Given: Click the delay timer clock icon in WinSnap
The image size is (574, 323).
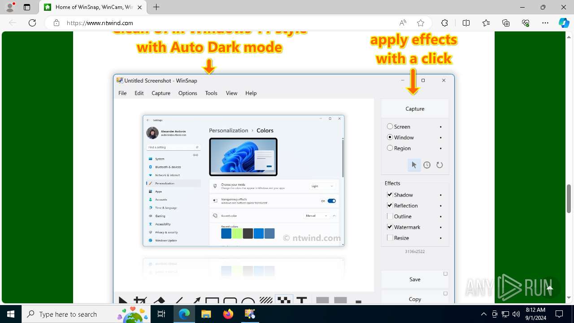Looking at the screenshot, I should pos(427,165).
